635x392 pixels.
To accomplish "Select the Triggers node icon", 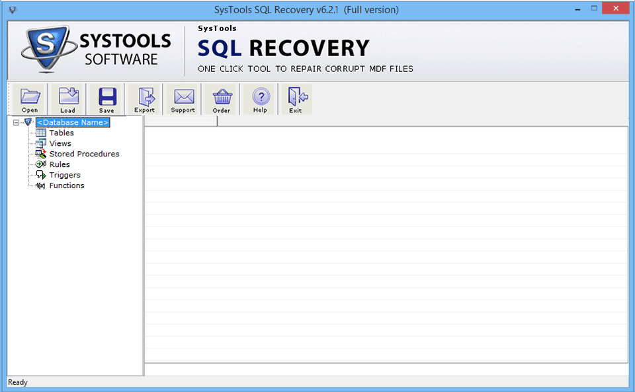I will 41,175.
